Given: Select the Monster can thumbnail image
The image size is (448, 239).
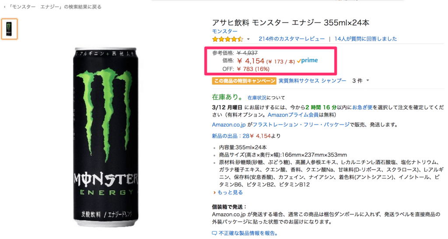Looking at the screenshot, I should tap(9, 29).
